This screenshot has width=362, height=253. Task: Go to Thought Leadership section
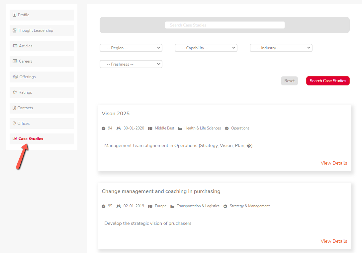tap(42, 30)
